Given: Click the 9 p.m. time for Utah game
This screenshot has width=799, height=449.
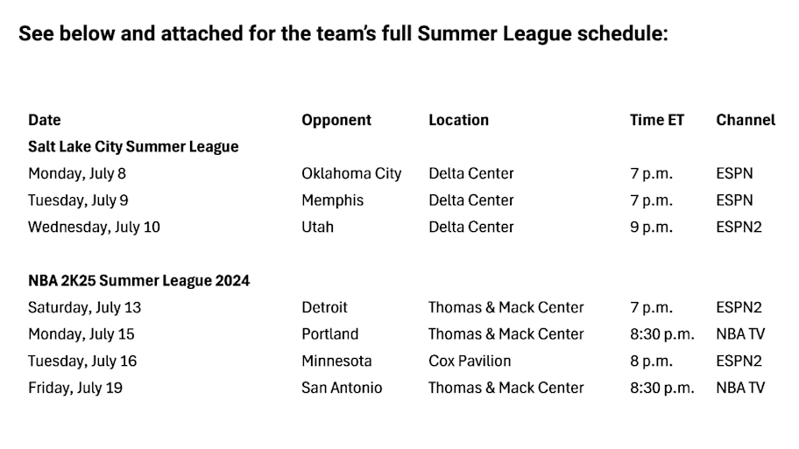Looking at the screenshot, I should click(651, 227).
